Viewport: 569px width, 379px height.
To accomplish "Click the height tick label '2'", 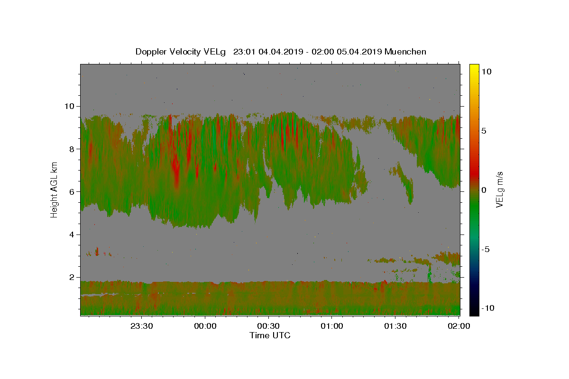I will coord(72,277).
